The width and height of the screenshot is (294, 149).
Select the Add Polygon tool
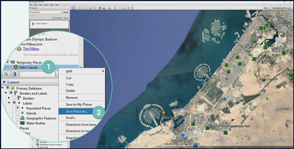[x=83, y=8]
